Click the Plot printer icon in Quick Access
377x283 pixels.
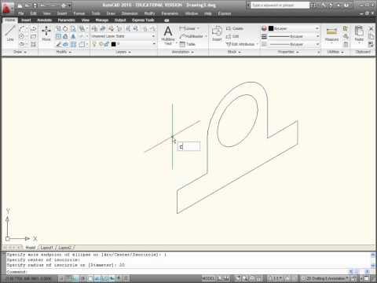[x=64, y=6]
